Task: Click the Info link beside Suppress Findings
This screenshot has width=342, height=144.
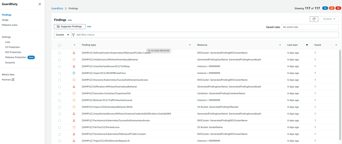Action: pos(89,27)
